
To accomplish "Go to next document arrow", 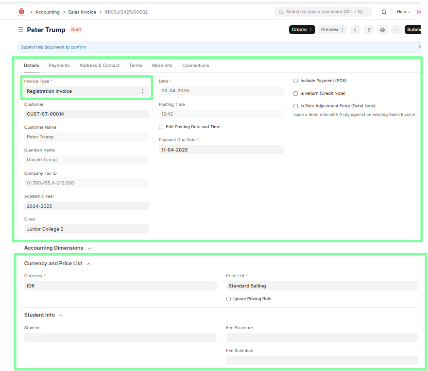I will pos(369,30).
